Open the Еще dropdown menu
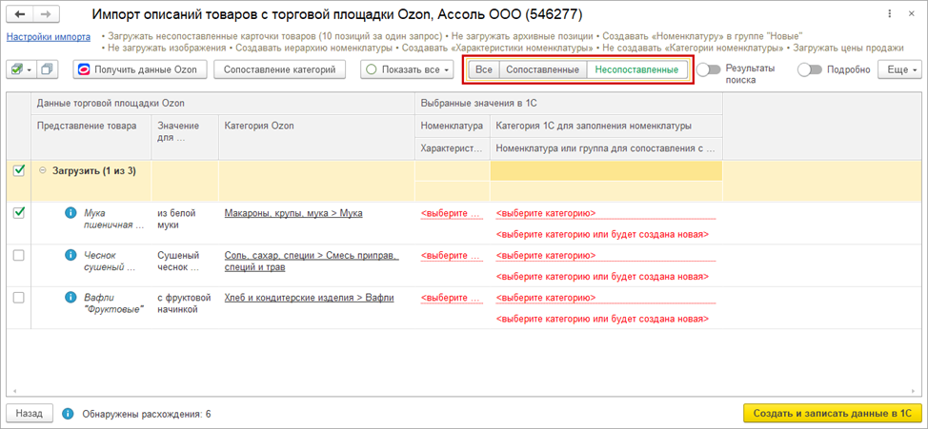 point(900,69)
